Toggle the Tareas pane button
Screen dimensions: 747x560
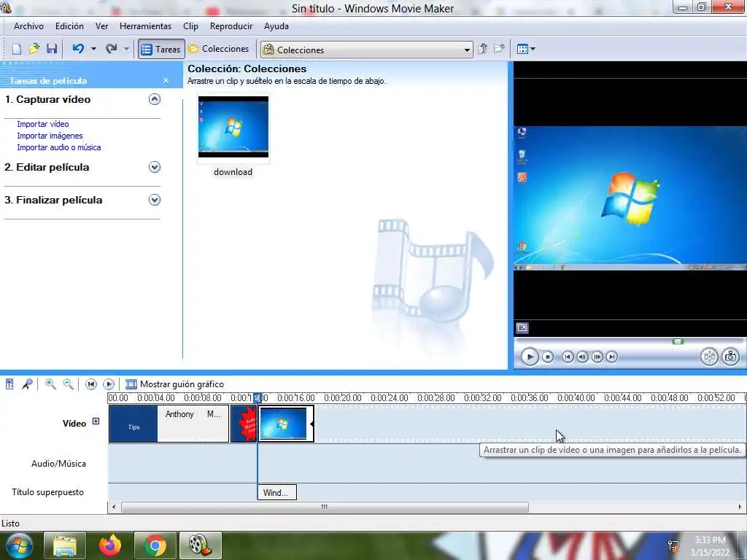coord(161,49)
